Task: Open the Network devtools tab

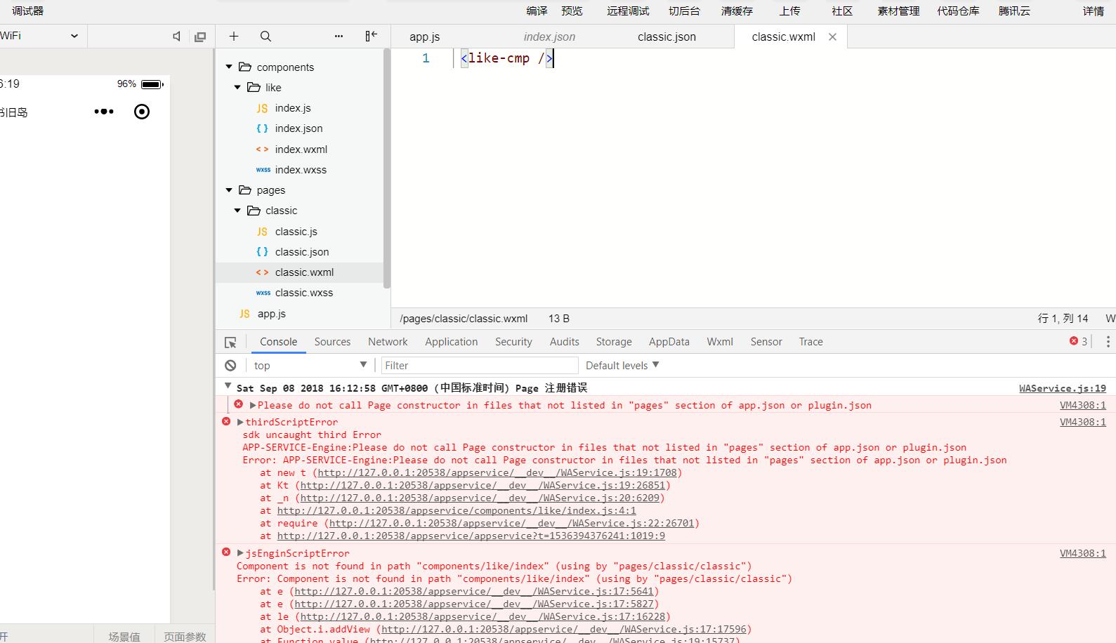Action: pos(388,342)
